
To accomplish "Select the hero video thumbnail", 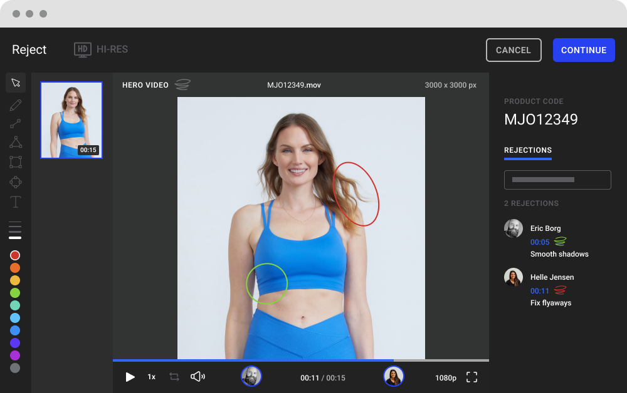I will tap(71, 120).
